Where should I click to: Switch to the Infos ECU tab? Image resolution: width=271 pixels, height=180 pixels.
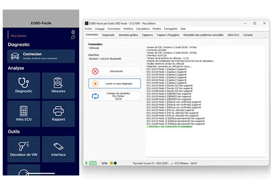pyautogui.click(x=233, y=35)
